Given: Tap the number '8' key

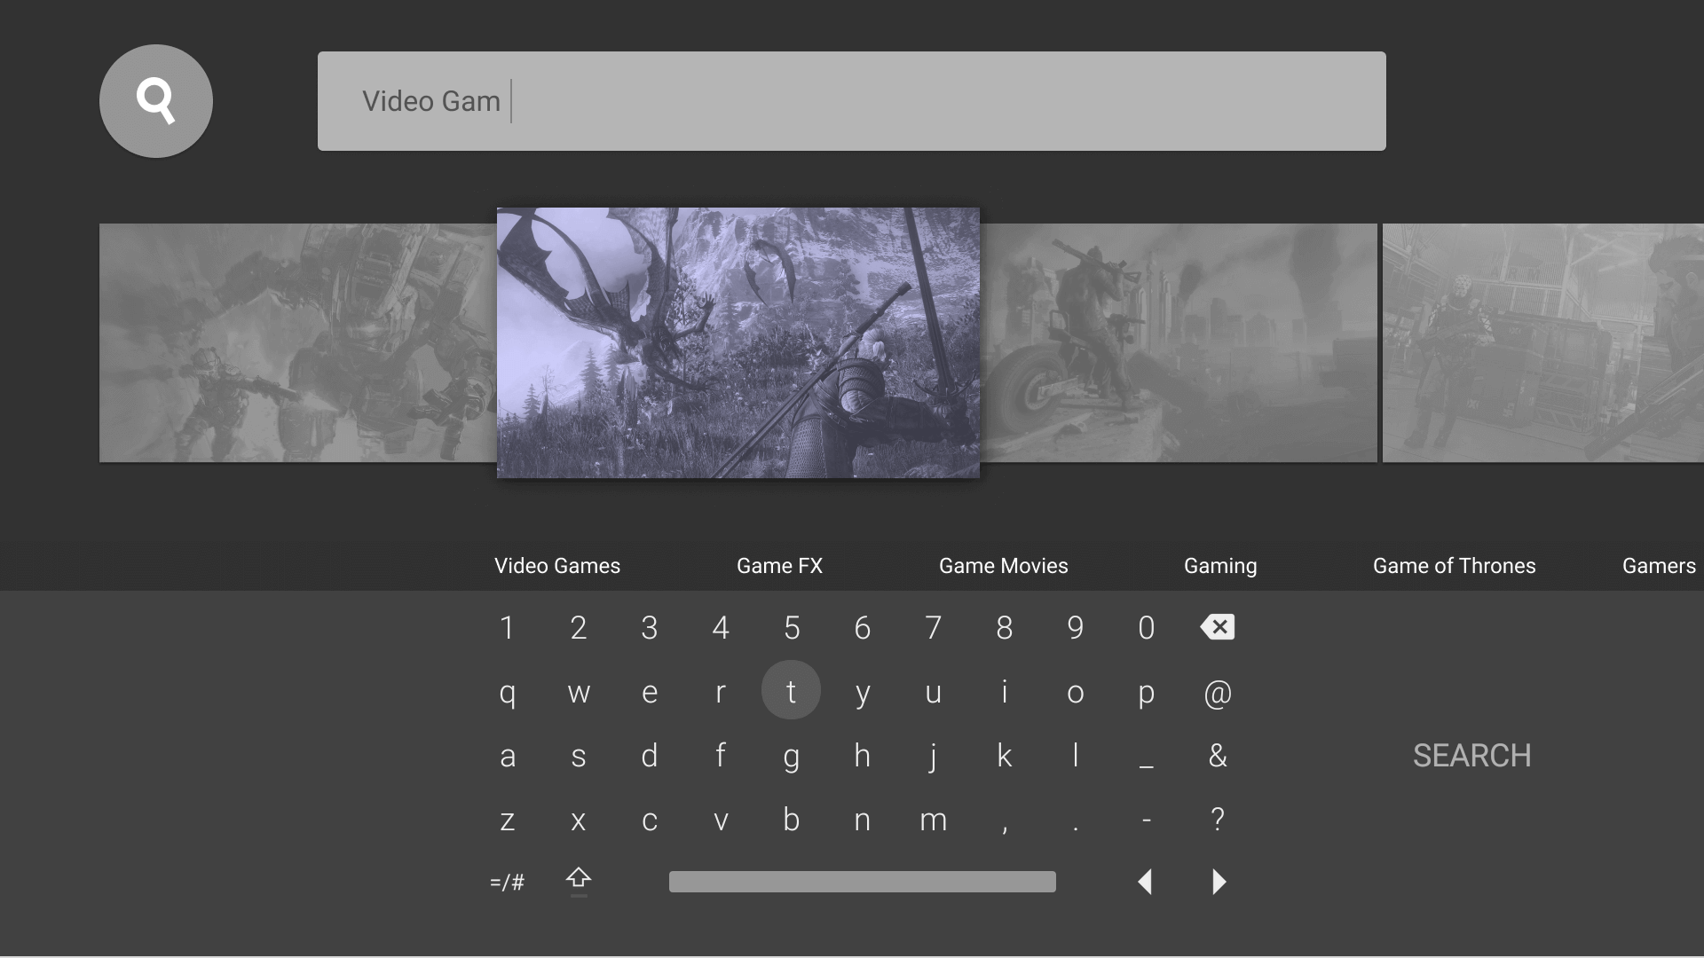Looking at the screenshot, I should coord(1005,628).
